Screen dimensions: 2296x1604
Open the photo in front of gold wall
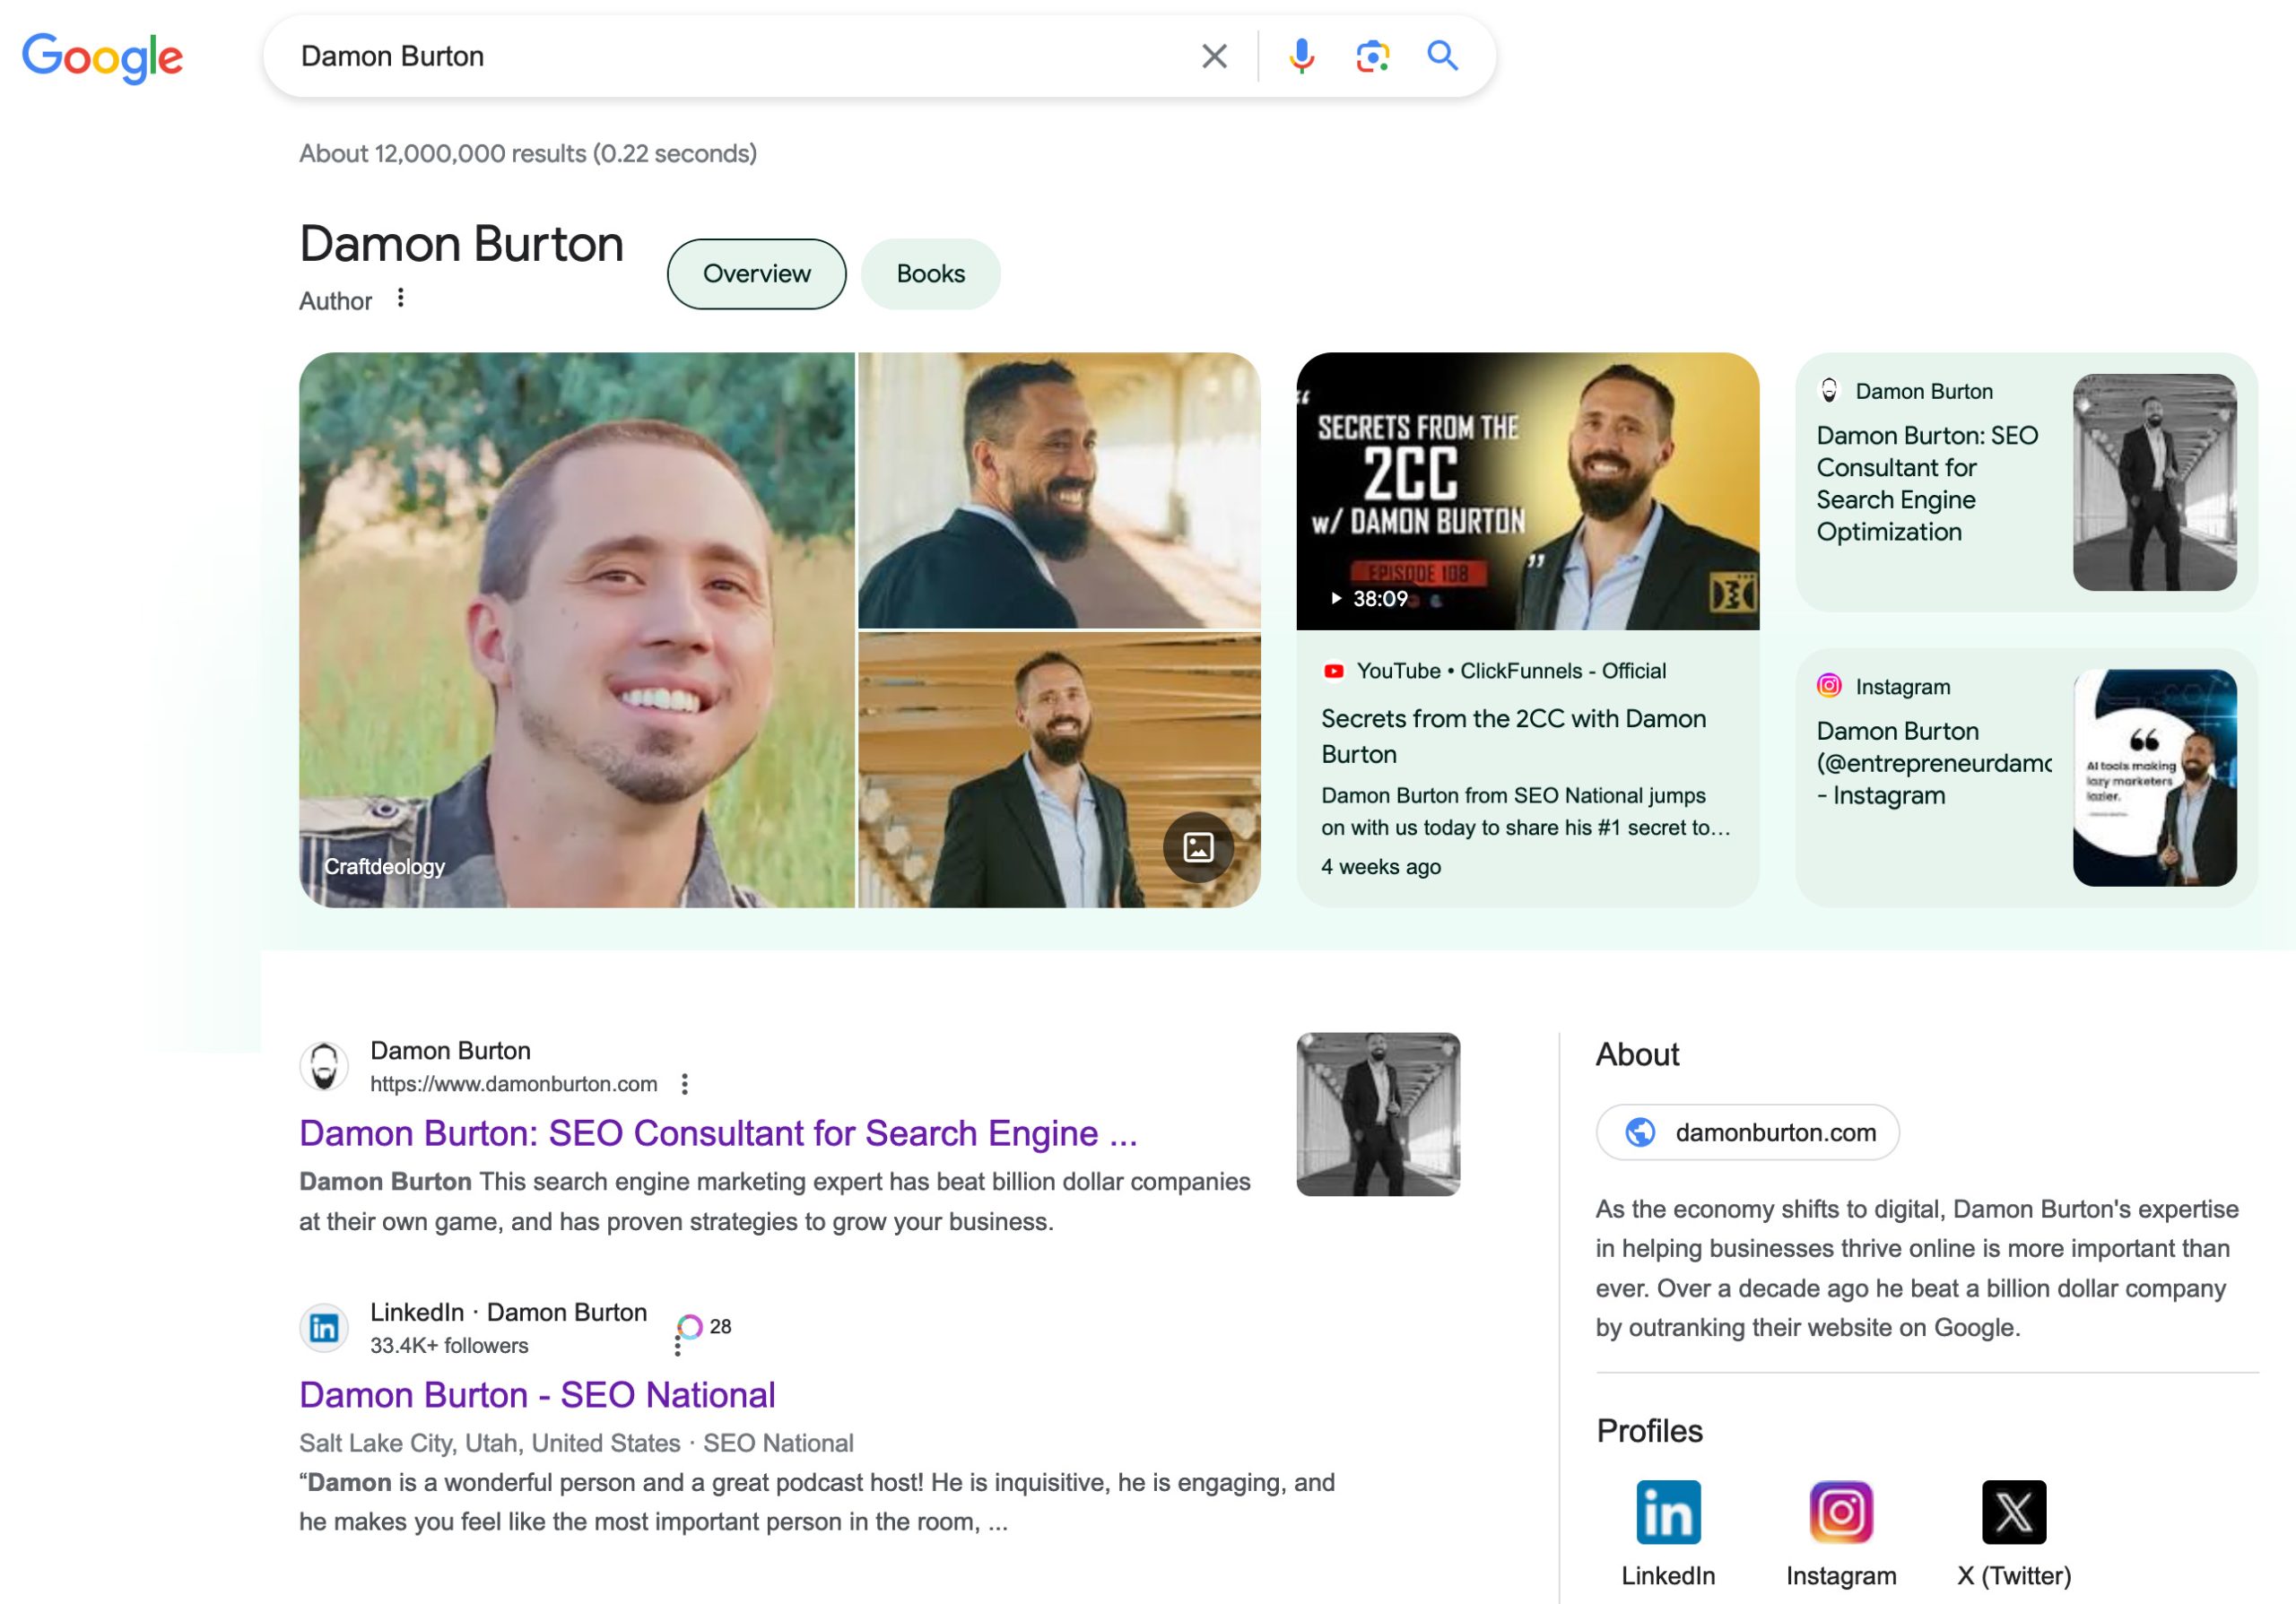point(1059,770)
